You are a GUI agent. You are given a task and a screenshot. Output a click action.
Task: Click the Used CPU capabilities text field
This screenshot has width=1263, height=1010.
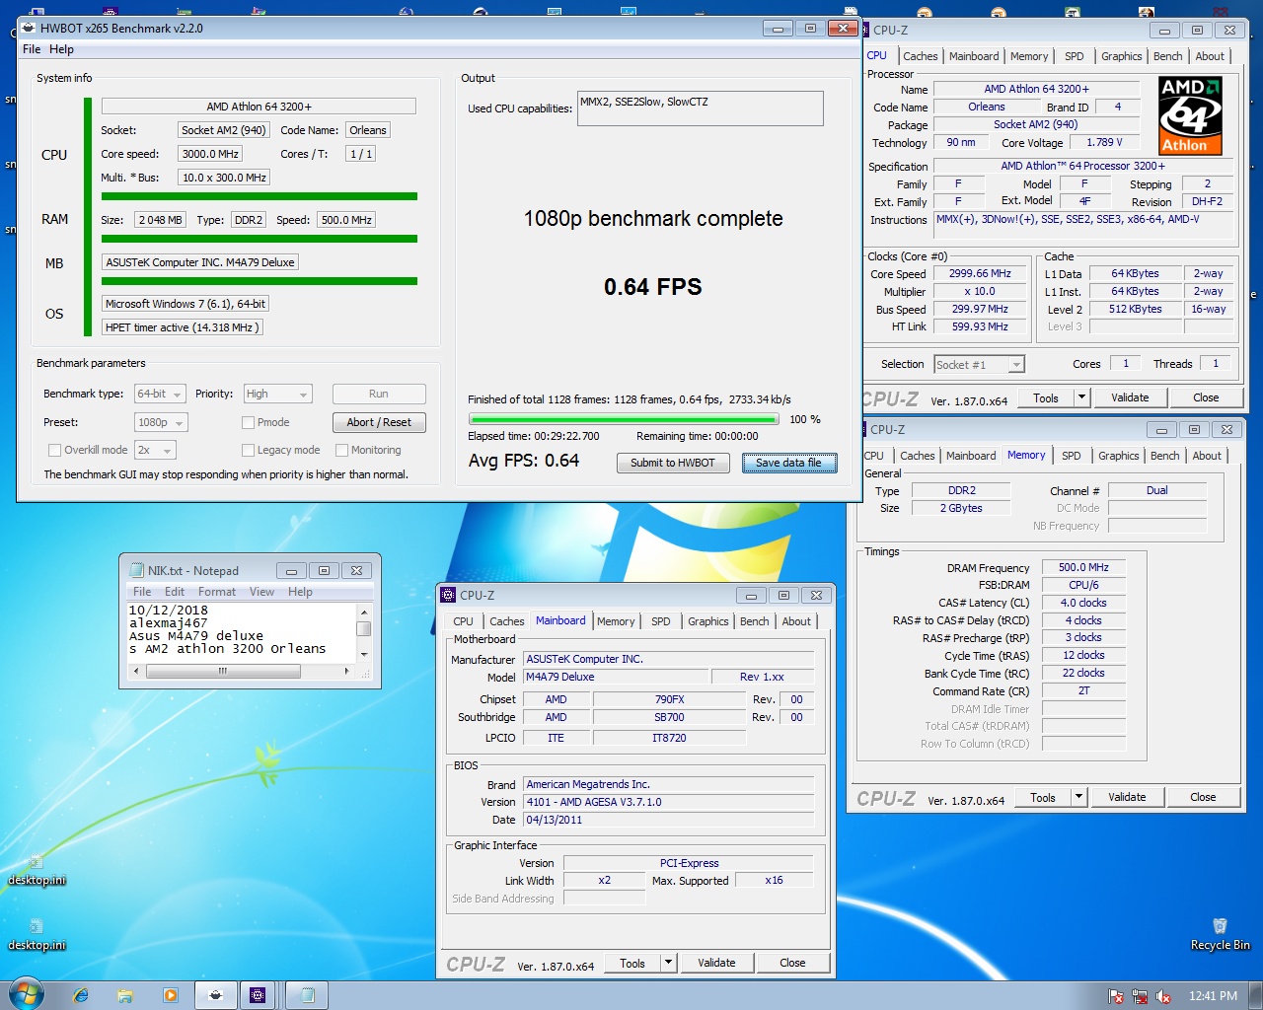(701, 108)
